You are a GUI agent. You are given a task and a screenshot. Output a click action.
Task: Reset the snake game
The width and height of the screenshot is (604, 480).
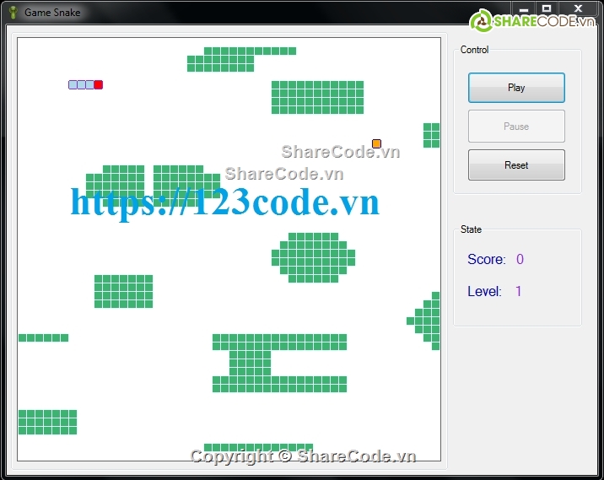pyautogui.click(x=516, y=164)
